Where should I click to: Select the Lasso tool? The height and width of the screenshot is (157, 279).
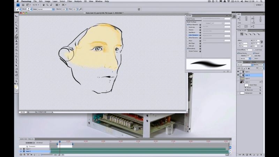click(16, 22)
